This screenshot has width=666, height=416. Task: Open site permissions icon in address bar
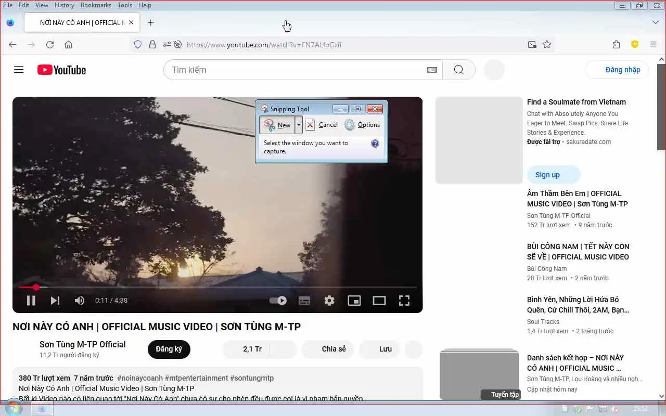click(166, 45)
